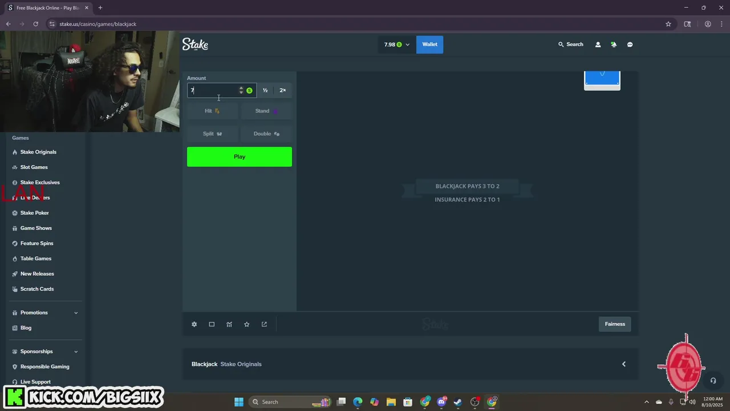
Task: Open Chrome profile avatar icon
Action: click(x=708, y=24)
